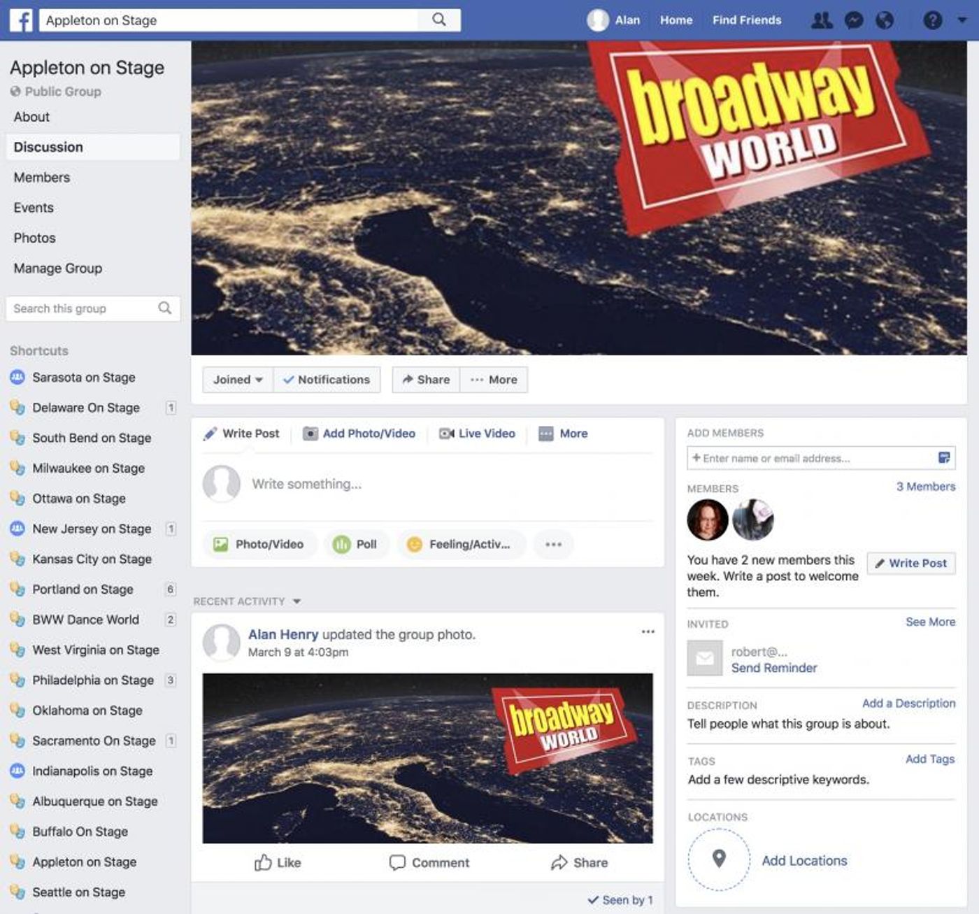Start a Live Video
979x914 pixels.
[x=477, y=434]
